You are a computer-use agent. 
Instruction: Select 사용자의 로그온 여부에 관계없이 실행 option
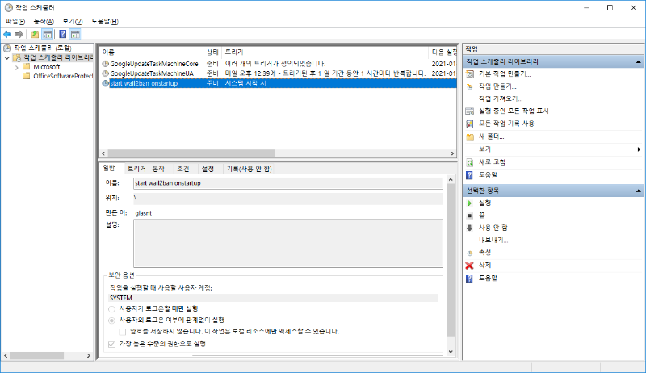[x=111, y=320]
